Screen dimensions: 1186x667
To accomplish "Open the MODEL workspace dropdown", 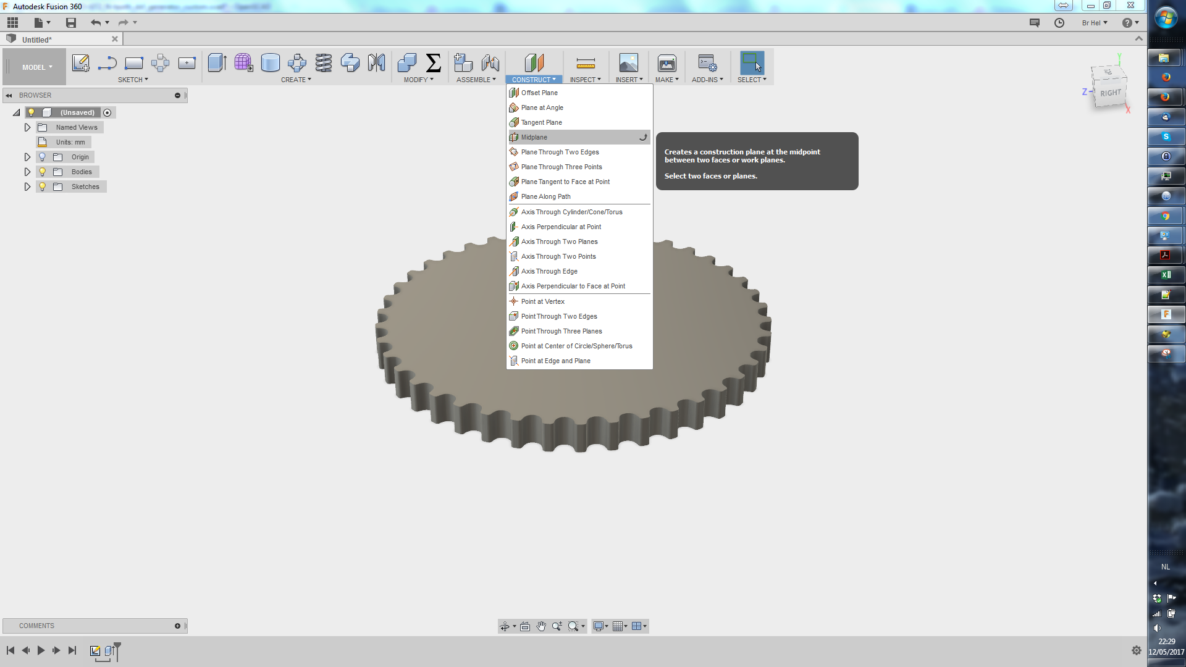I will [x=37, y=67].
